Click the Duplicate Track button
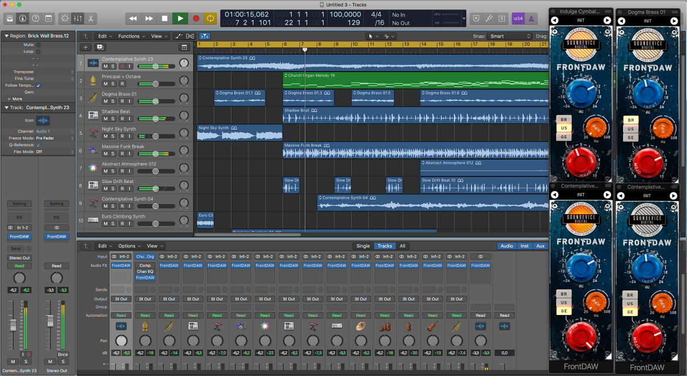 [x=100, y=48]
